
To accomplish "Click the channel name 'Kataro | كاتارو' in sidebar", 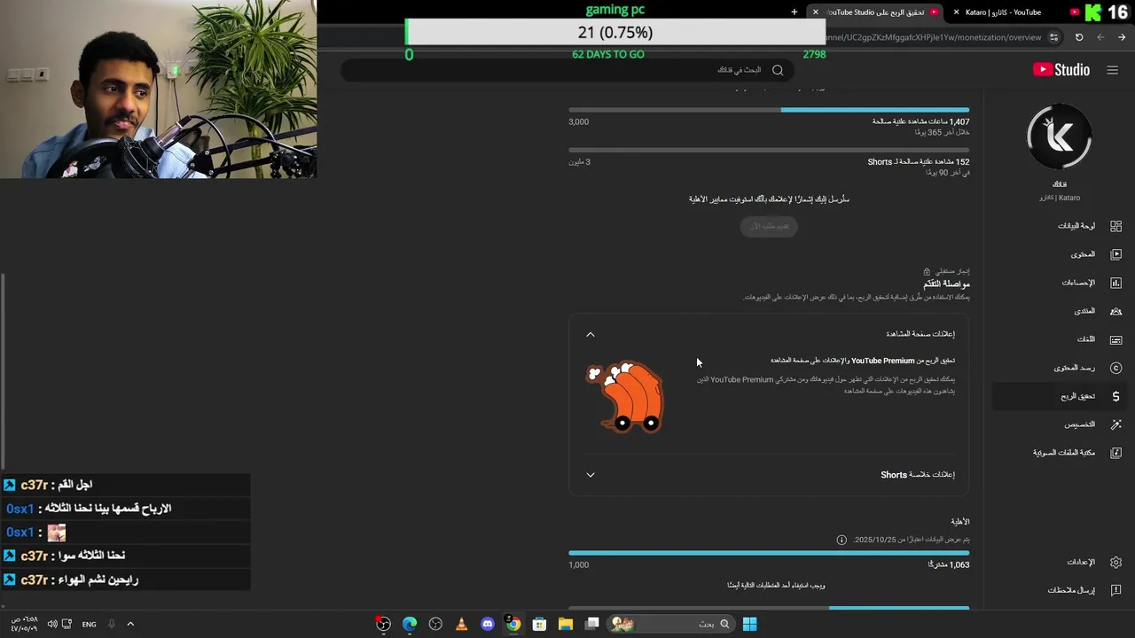I will pos(1060,198).
